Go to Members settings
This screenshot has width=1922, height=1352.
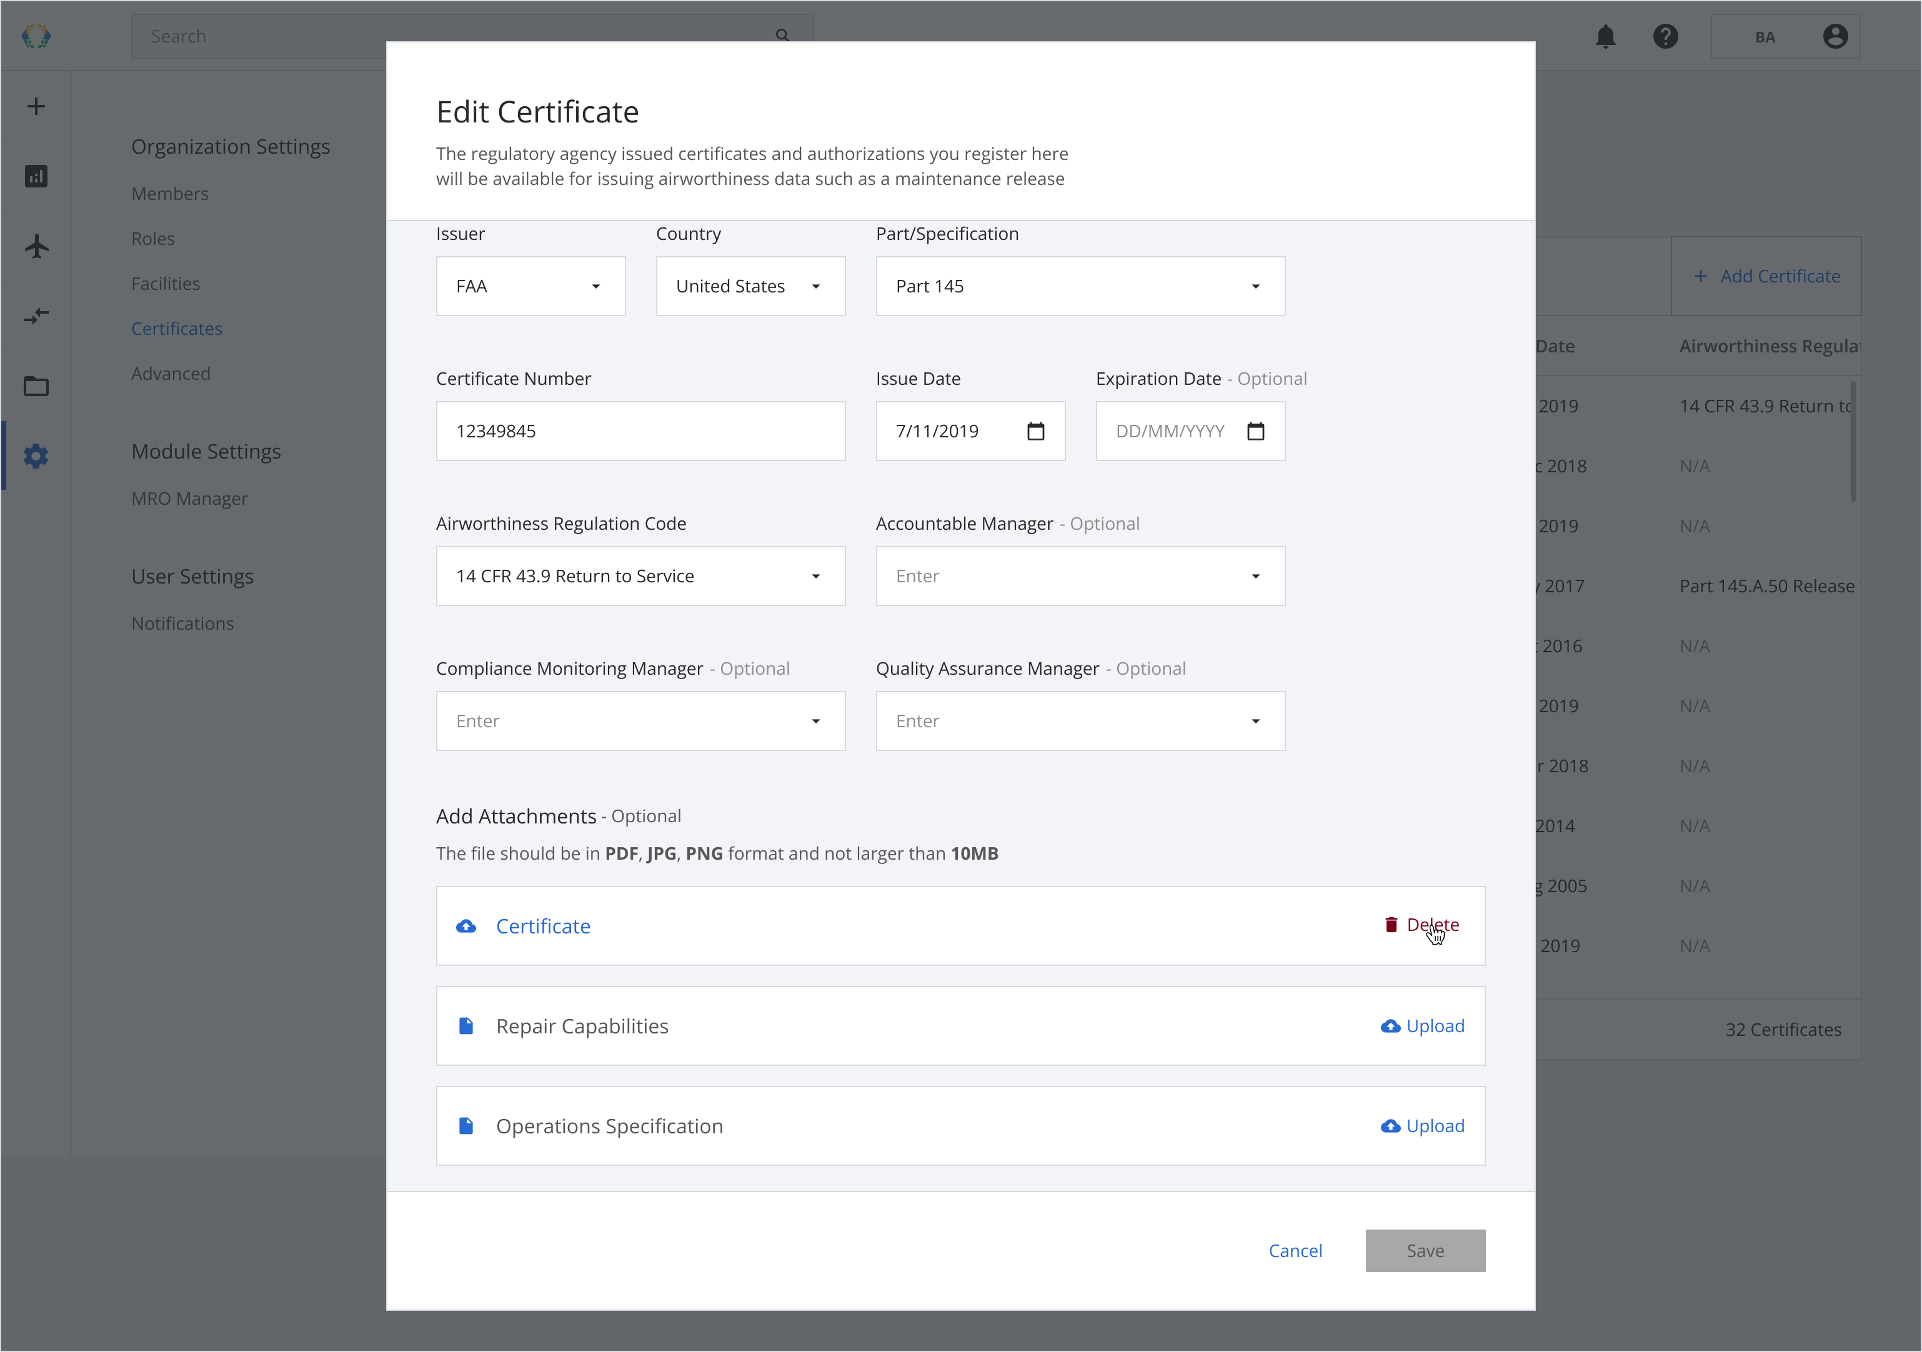click(x=170, y=194)
